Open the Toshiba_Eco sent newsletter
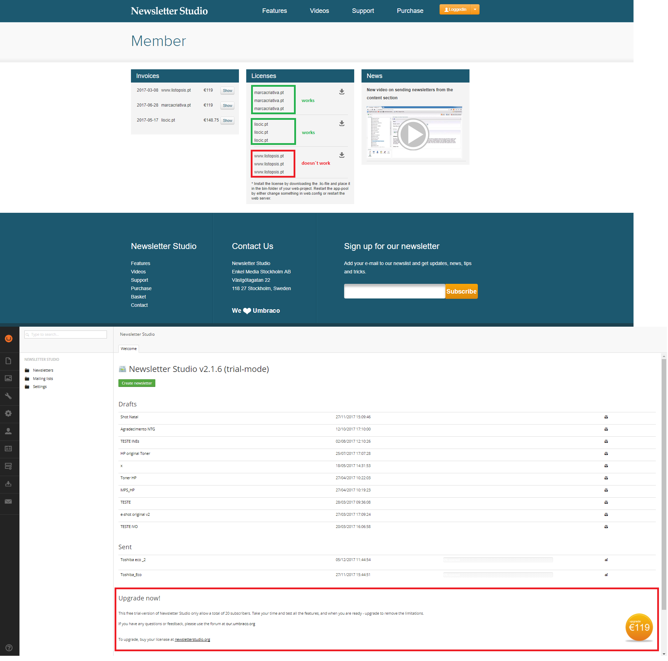Screen dimensions: 668x661 [x=131, y=575]
